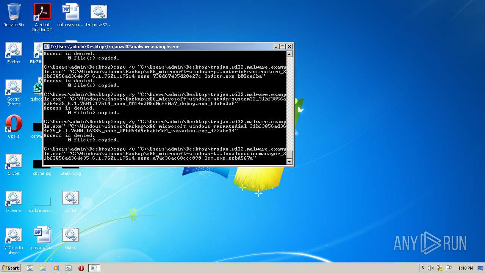Viewport: 485px width, 273px height.
Task: Launch the Firefox desktop shortcut
Action: (14, 52)
